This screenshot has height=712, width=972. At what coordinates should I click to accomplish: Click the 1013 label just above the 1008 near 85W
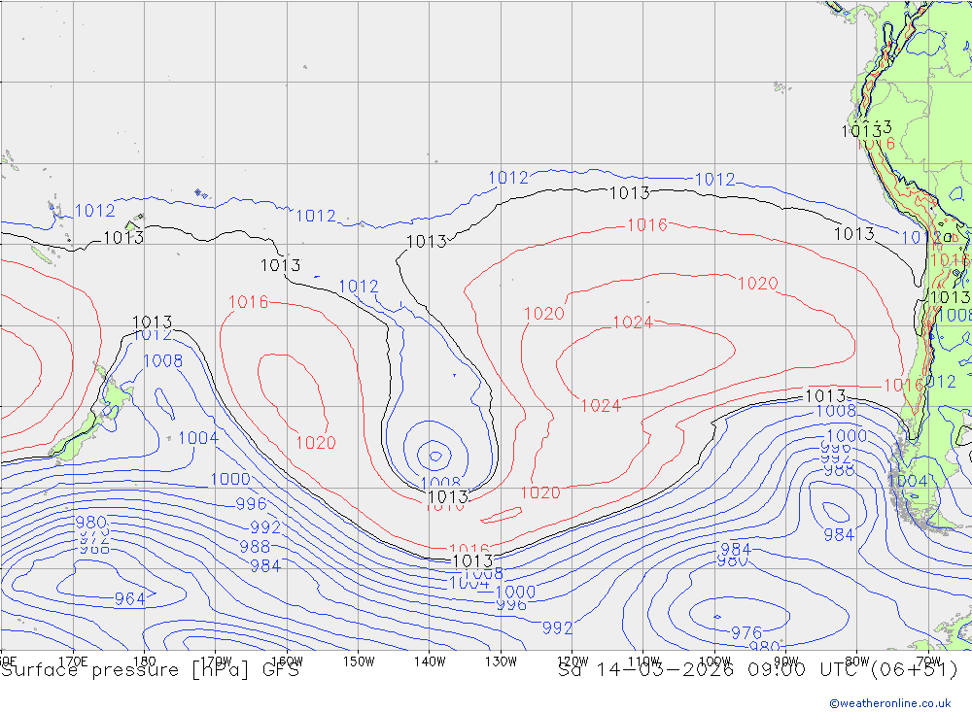[825, 395]
